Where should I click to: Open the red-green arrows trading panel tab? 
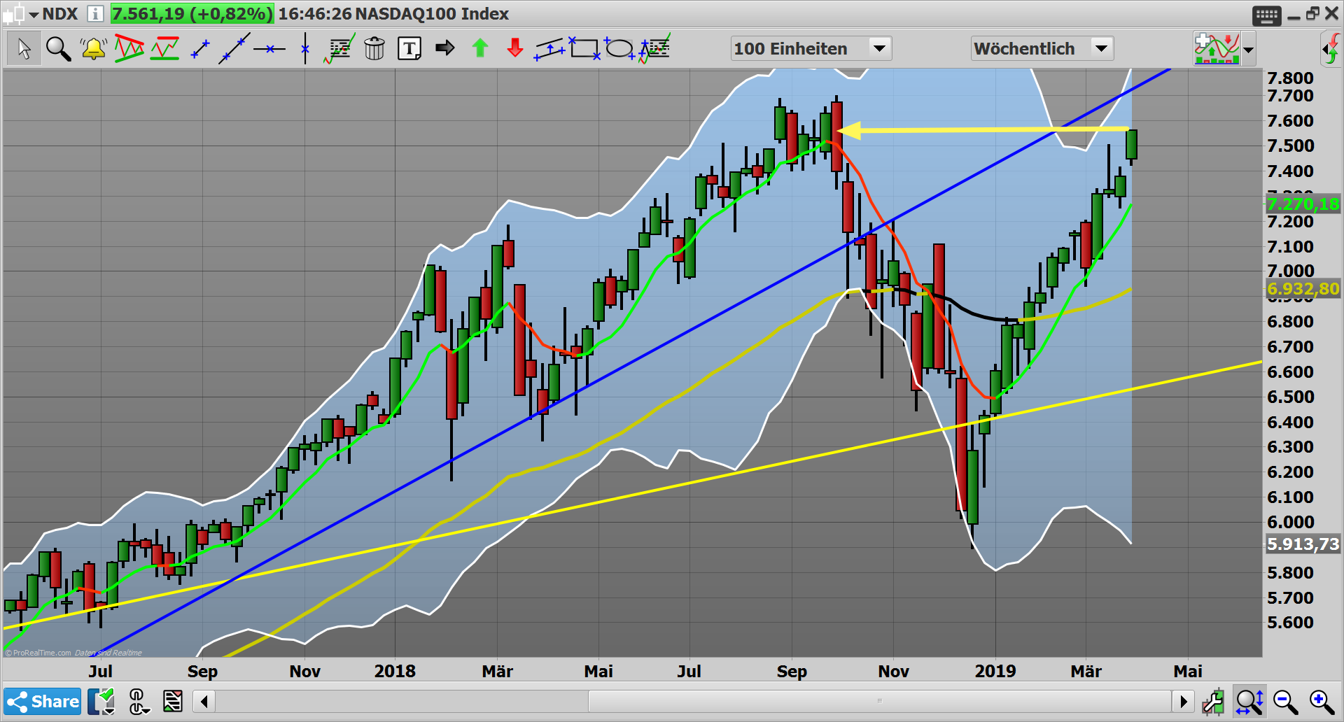[x=1332, y=50]
